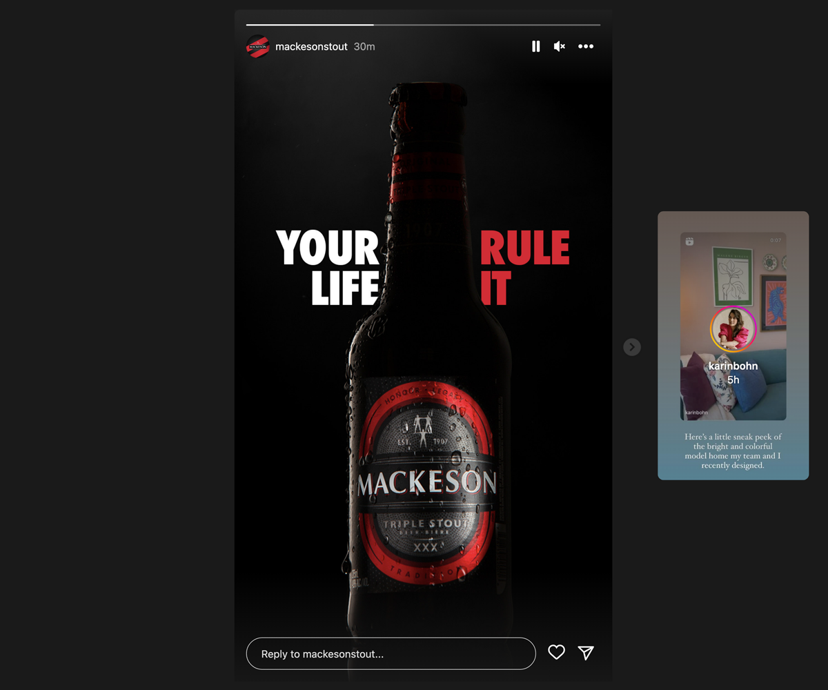This screenshot has width=828, height=690.
Task: Open the three-dot more options menu
Action: (586, 46)
